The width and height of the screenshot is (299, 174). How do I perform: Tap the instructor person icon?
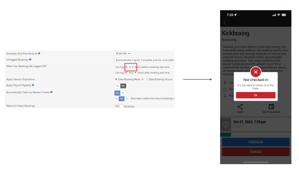pos(225,96)
